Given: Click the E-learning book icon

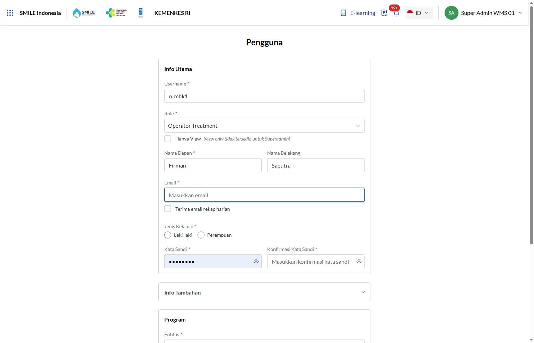Looking at the screenshot, I should [x=343, y=13].
